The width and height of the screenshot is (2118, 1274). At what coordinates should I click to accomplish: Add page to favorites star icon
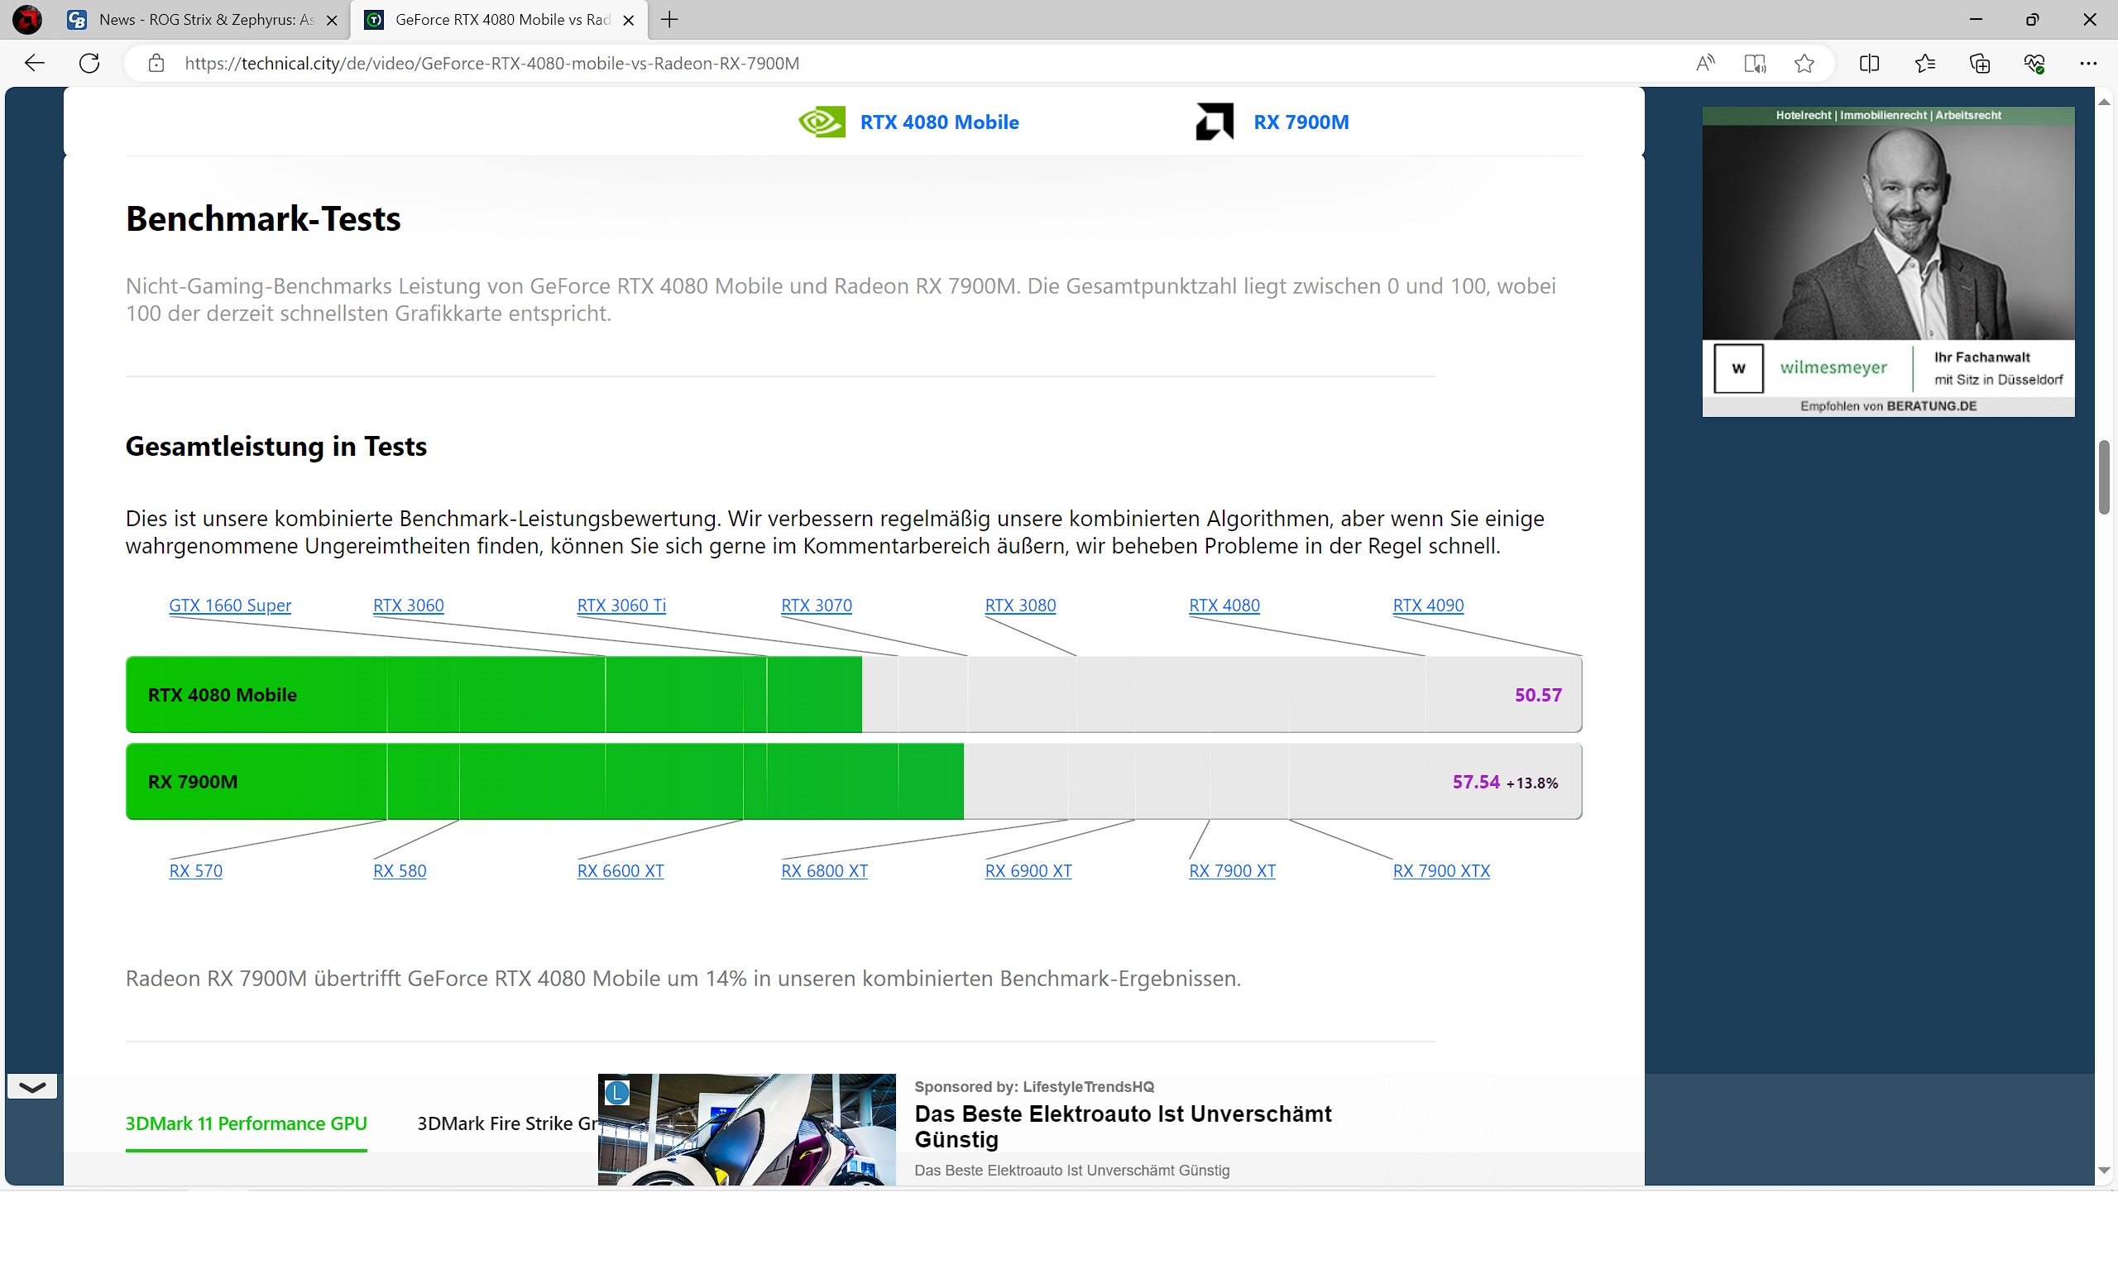[1804, 63]
